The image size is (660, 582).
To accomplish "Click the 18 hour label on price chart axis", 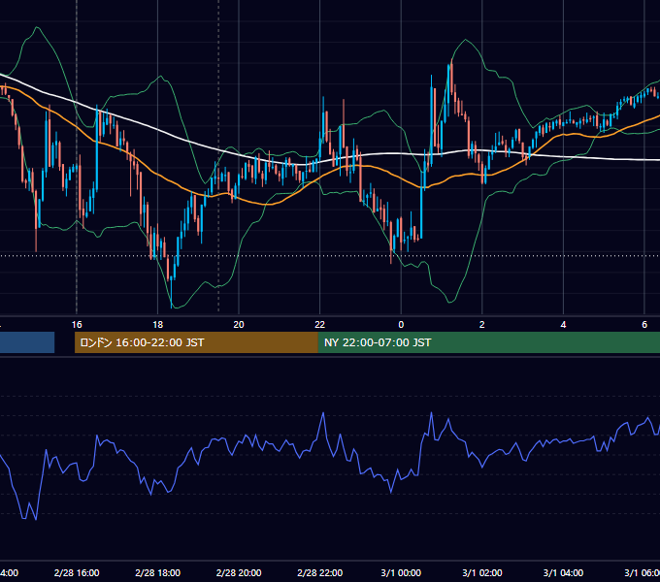I will (157, 324).
